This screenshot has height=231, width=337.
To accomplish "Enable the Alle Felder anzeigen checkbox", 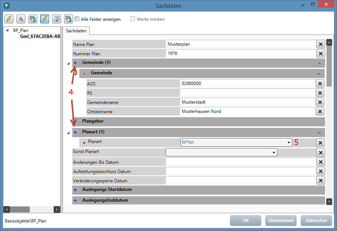I will pos(77,19).
